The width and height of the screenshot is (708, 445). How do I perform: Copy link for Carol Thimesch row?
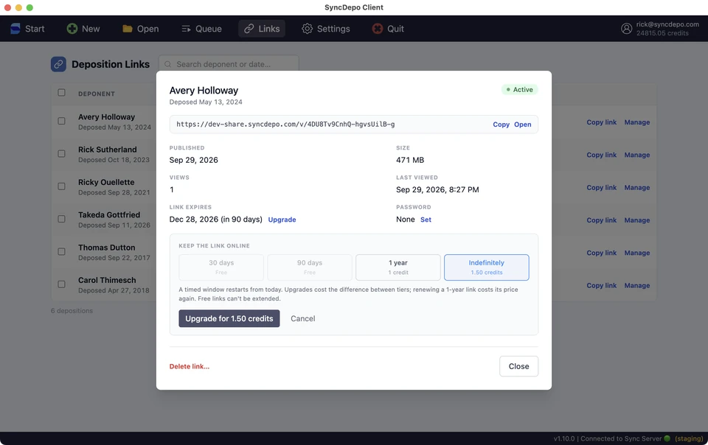pos(602,285)
